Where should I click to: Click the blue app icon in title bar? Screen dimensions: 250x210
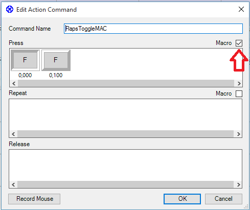[x=10, y=9]
